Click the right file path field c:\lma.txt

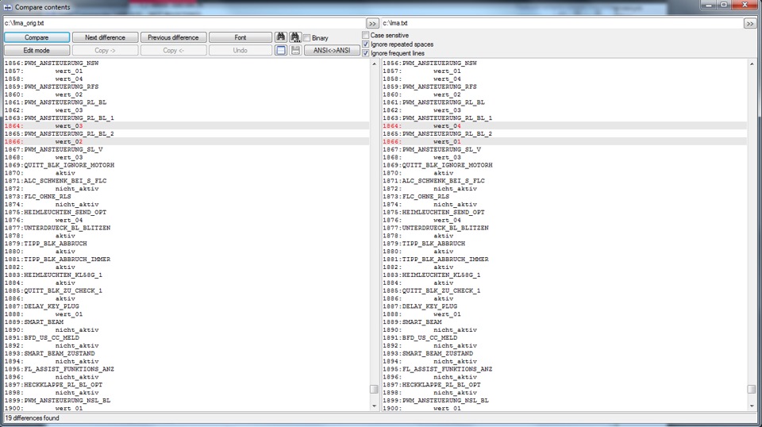(562, 23)
